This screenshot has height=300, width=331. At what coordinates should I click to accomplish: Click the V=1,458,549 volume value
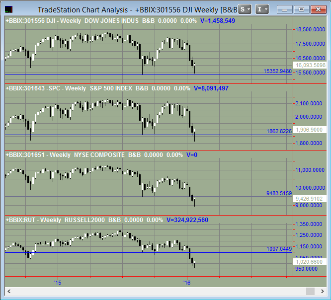218,21
